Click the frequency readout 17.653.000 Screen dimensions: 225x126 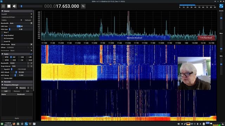point(67,6)
